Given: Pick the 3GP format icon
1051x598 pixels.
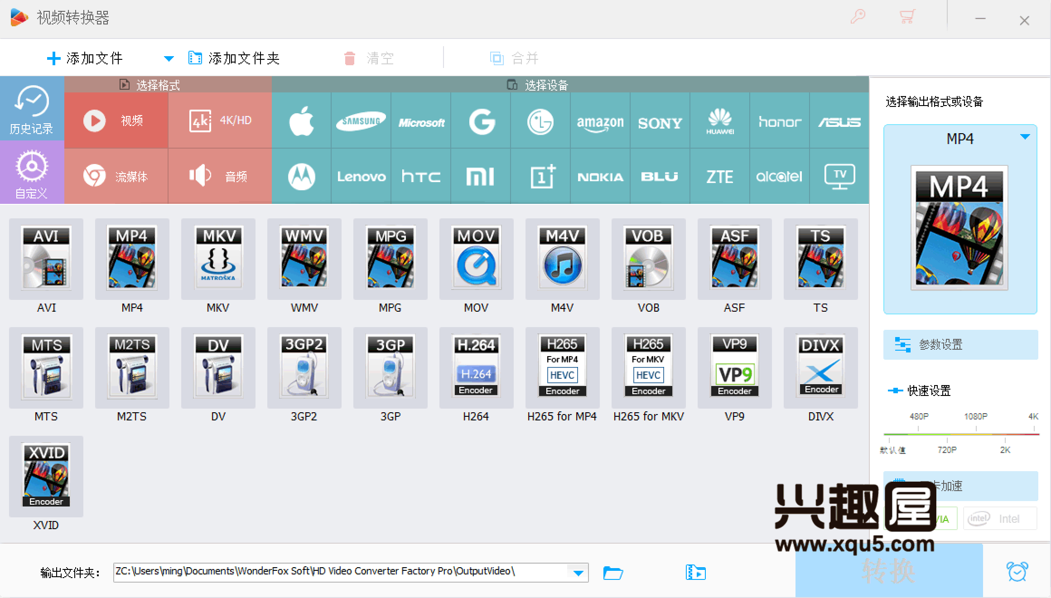Looking at the screenshot, I should coord(391,367).
